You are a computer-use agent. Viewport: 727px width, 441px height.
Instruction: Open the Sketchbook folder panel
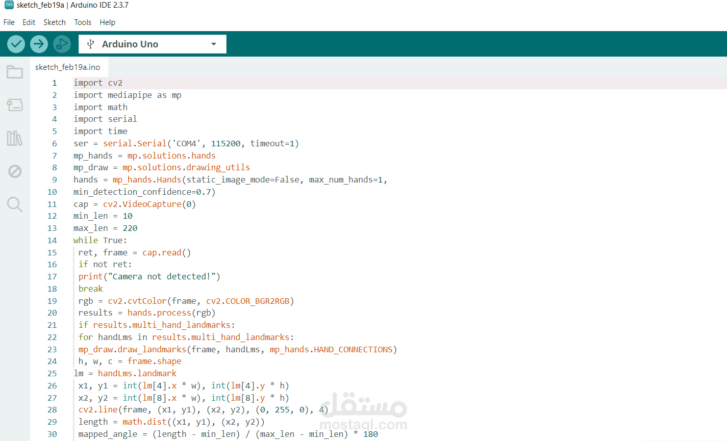(15, 72)
